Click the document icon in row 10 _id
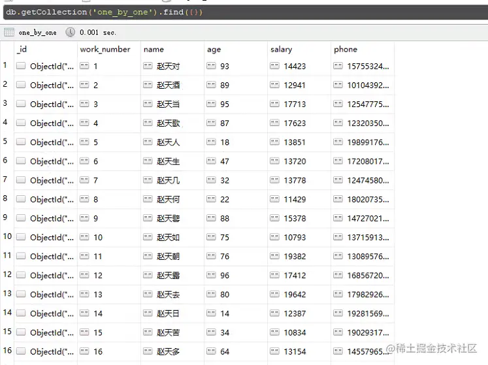Screen dimensions: 488x365 [x=21, y=237]
